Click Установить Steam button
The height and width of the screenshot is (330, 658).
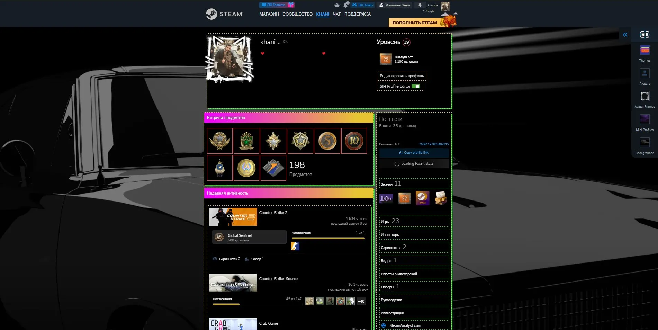[395, 5]
